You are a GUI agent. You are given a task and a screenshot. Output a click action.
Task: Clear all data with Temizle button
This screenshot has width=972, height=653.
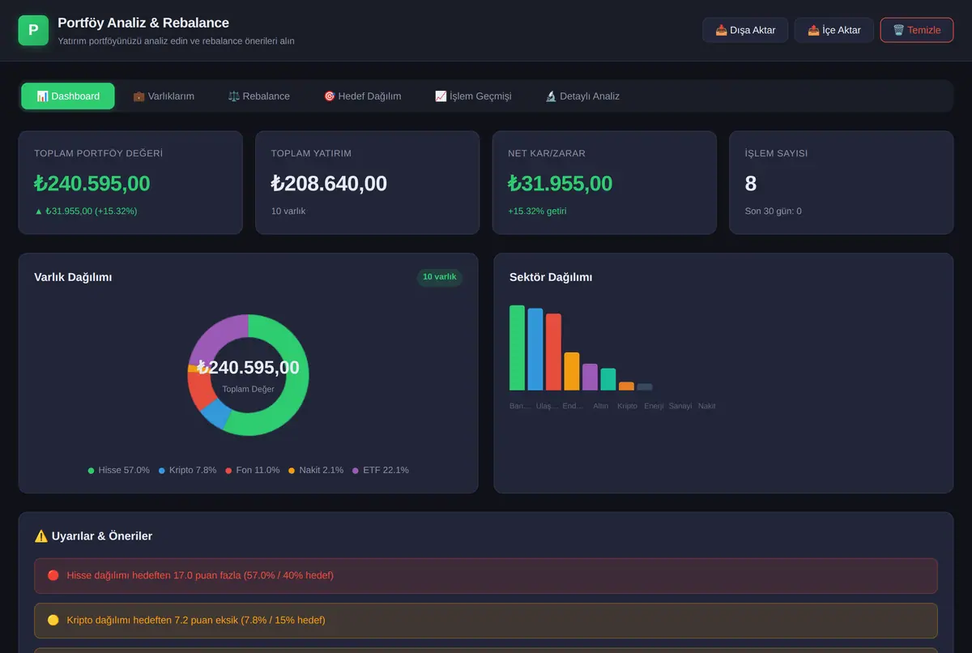(917, 30)
